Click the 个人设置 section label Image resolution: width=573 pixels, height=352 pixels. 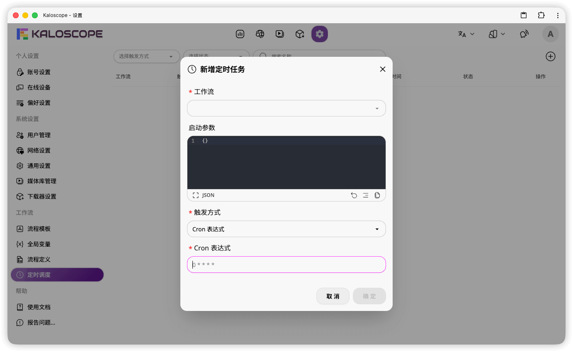point(27,56)
